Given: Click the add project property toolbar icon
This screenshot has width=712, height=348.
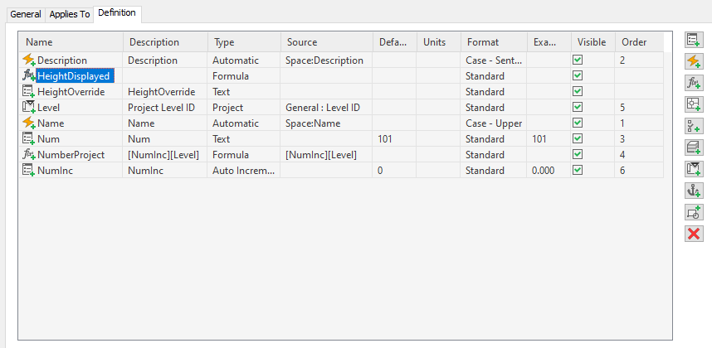Looking at the screenshot, I should coord(694,169).
